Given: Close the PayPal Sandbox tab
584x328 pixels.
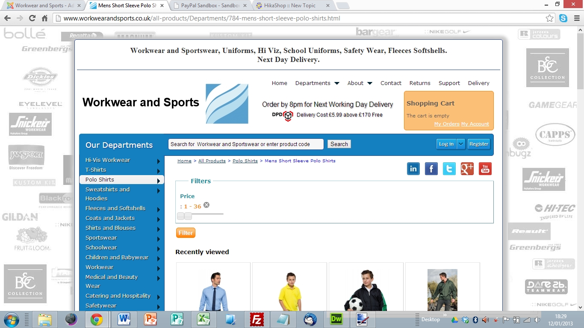Looking at the screenshot, I should tap(245, 6).
